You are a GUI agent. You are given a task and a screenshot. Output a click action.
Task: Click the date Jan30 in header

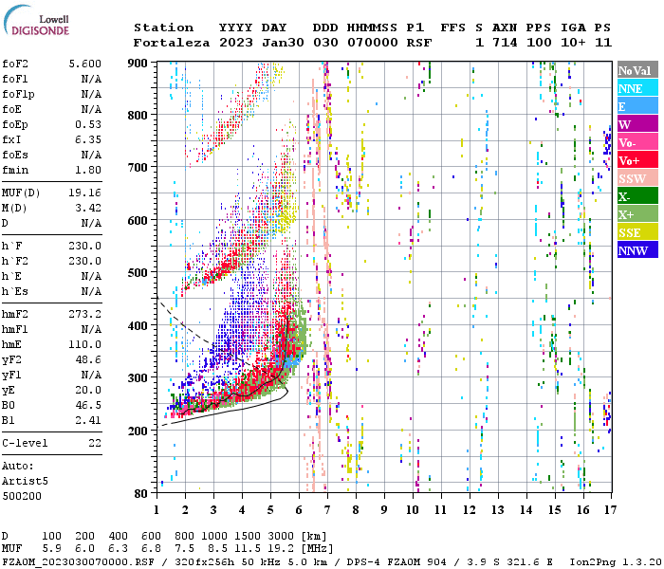click(x=283, y=43)
